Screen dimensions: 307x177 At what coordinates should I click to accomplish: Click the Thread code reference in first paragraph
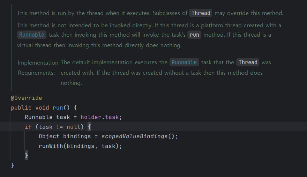pyautogui.click(x=201, y=13)
